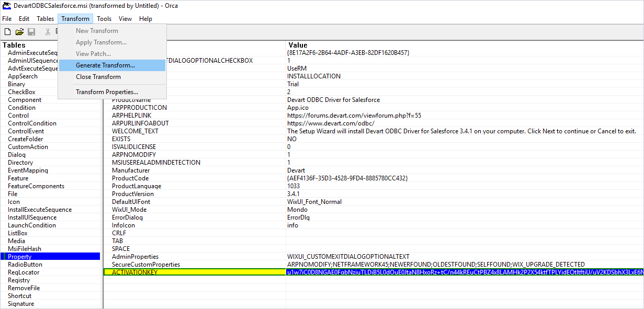Image resolution: width=644 pixels, height=309 pixels.
Task: Open the Tables menu
Action: click(45, 18)
